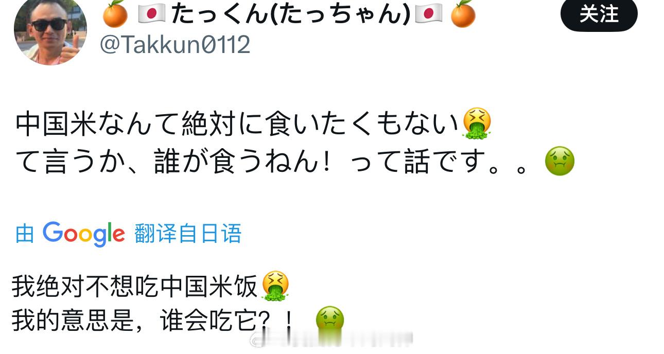Image resolution: width=664 pixels, height=354 pixels.
Task: Select the translated line 我绝对不想吃中国米饭
Action: (135, 287)
